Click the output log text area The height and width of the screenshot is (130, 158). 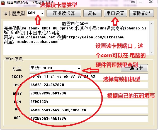(76, 38)
